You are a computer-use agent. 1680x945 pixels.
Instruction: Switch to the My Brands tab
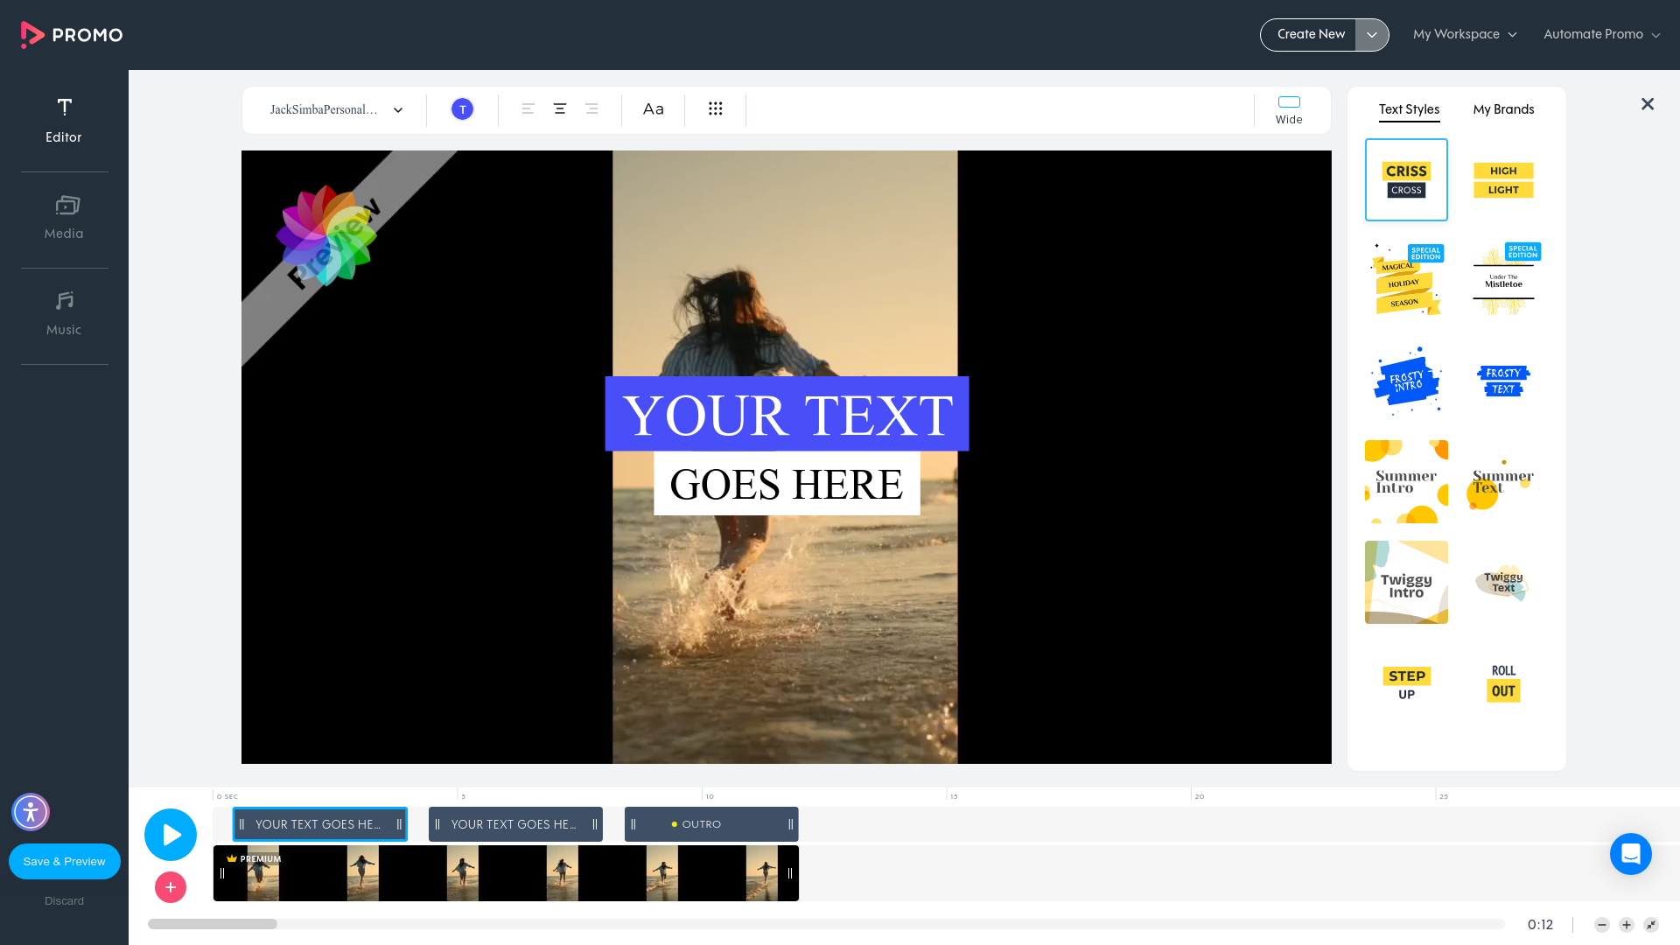(1503, 108)
